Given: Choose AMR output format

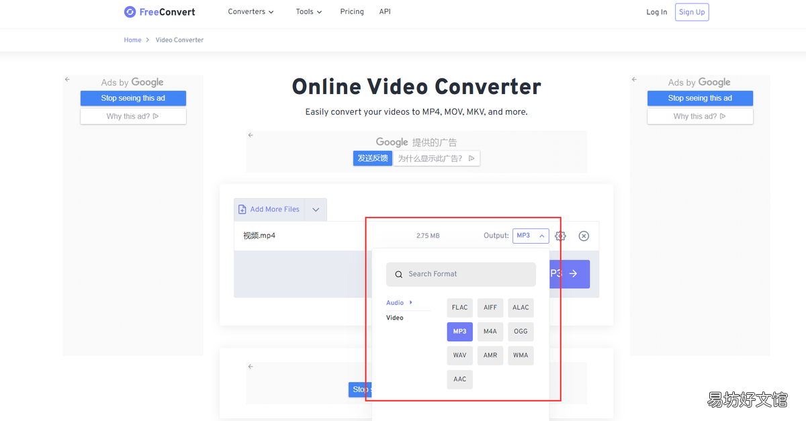Looking at the screenshot, I should [490, 355].
